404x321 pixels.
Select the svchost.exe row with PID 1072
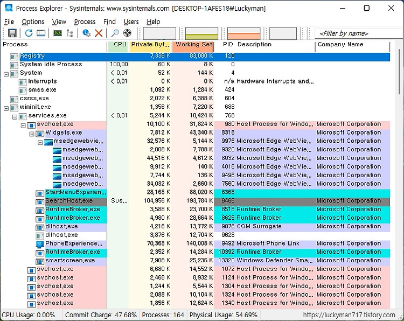[196, 269]
